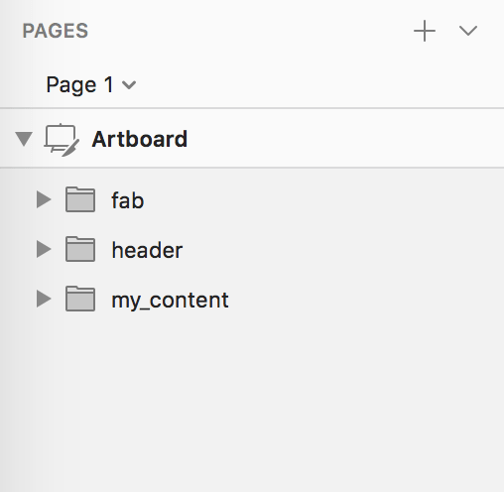Click the Artboard icon
The width and height of the screenshot is (504, 492).
(62, 140)
